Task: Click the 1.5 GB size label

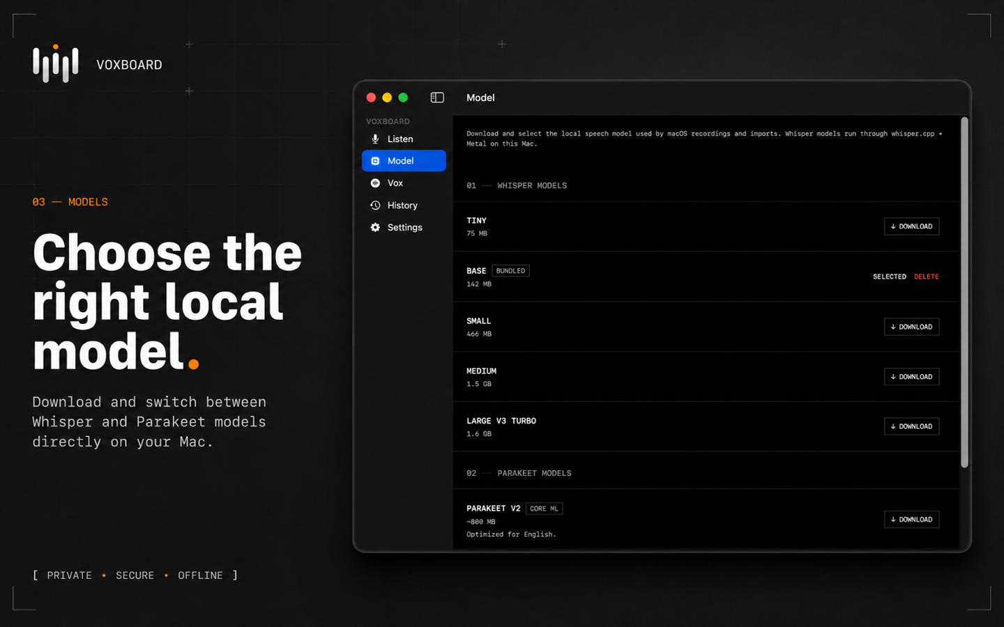Action: click(479, 384)
